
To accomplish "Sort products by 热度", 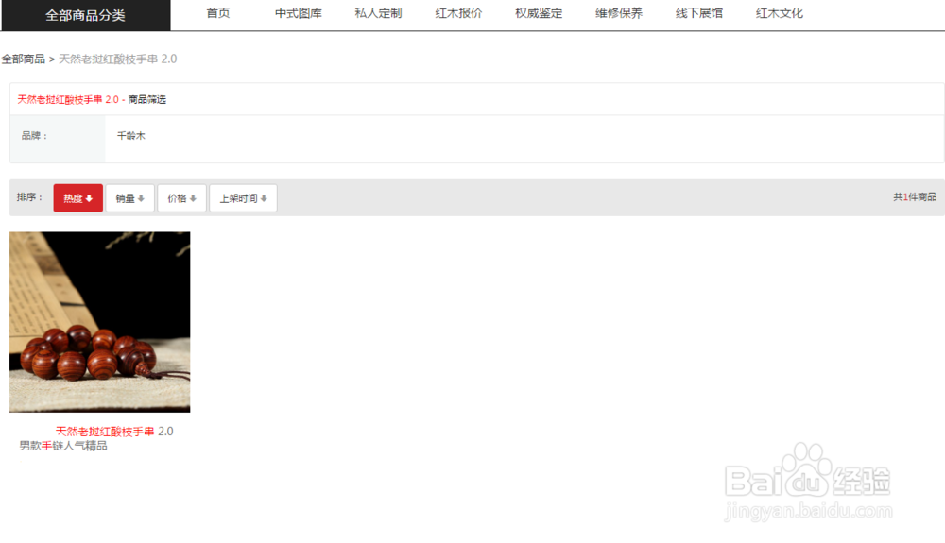I will (x=78, y=198).
